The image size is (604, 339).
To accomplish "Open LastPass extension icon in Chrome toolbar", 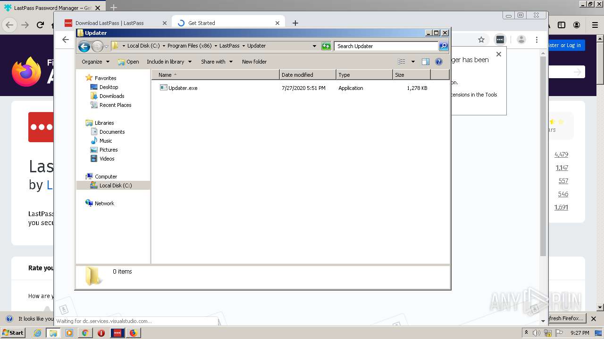I will [500, 40].
